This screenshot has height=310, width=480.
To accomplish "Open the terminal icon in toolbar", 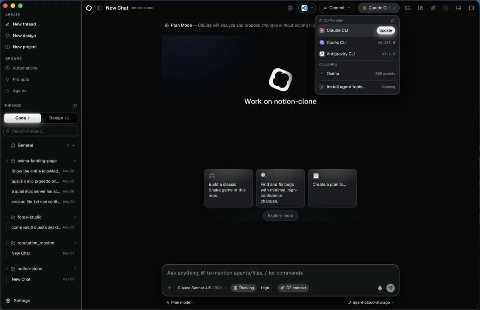I will click(446, 8).
